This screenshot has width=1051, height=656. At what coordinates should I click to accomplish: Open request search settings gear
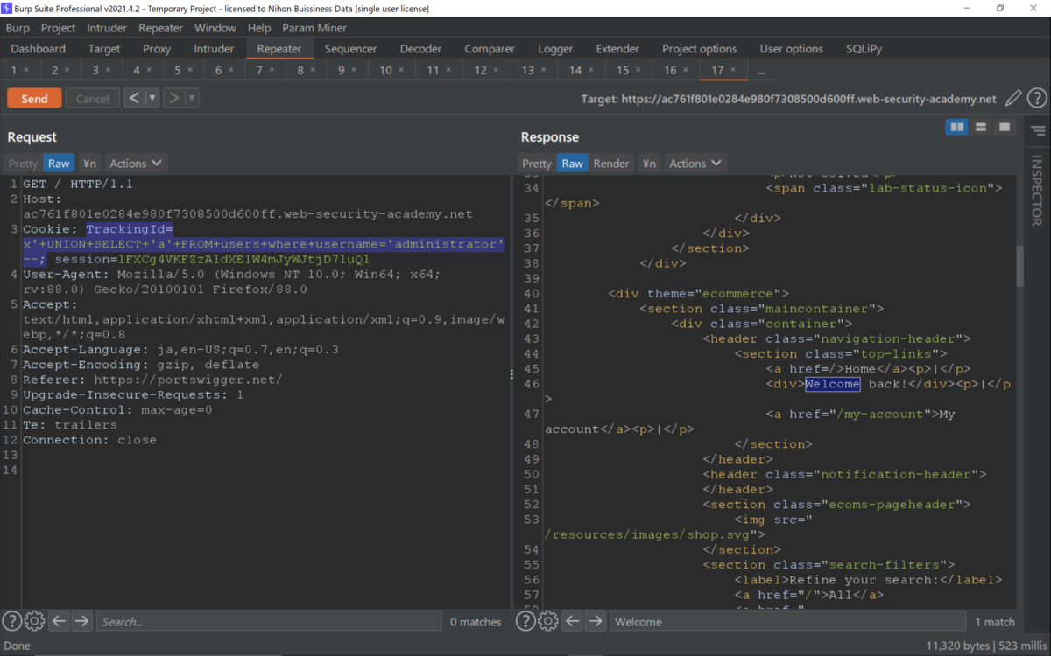coord(34,621)
